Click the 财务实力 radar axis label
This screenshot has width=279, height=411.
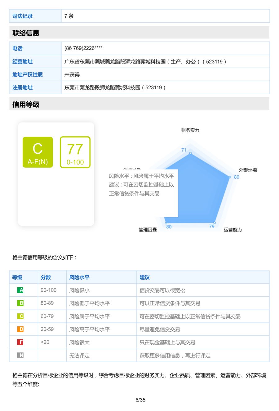[190, 130]
